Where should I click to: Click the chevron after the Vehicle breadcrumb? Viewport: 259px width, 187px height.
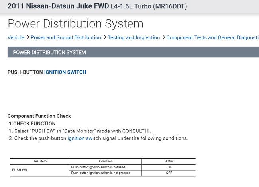point(28,37)
